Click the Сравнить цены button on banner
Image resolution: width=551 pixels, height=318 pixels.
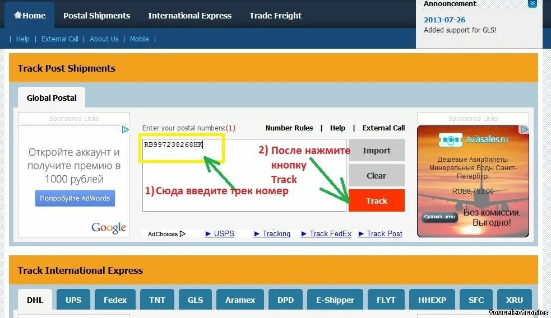[x=440, y=217]
